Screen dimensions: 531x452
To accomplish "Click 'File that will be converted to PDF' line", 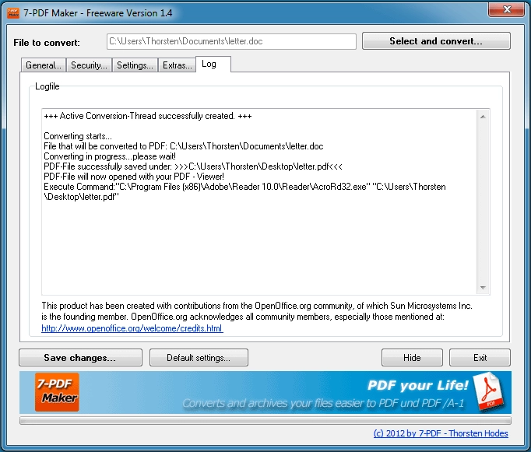I will (x=184, y=146).
